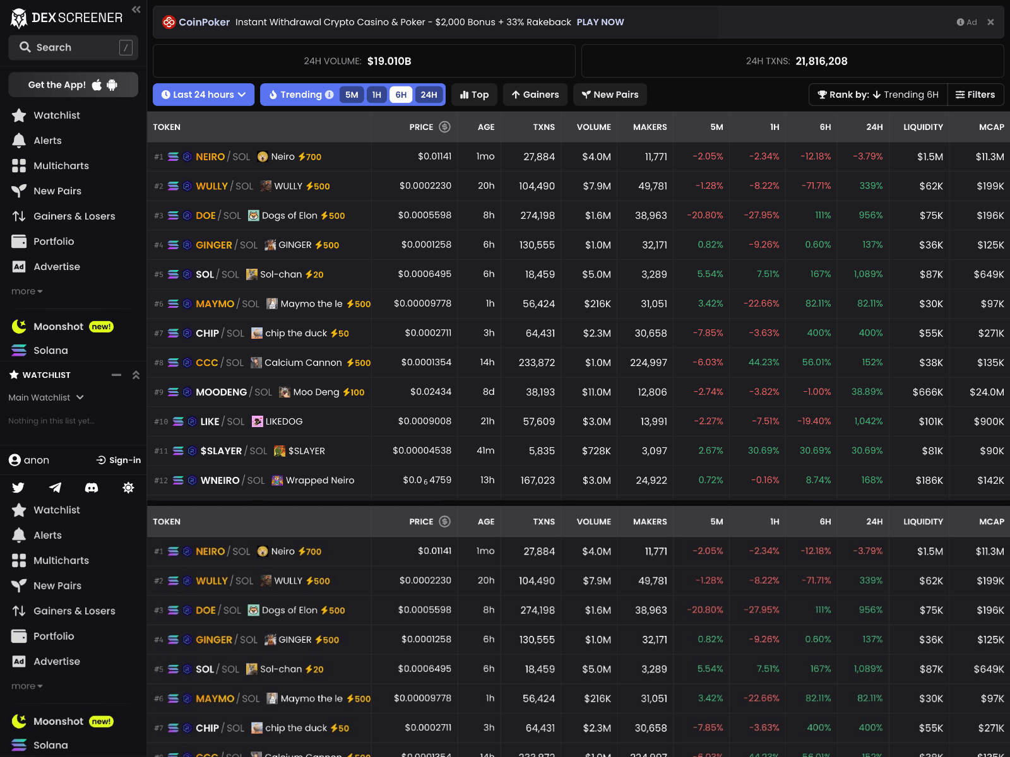Click the DEX Screener owl logo
This screenshot has width=1010, height=757.
pos(19,18)
